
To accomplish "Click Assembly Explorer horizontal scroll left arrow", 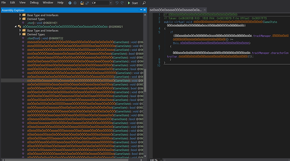I will click(x=3, y=160).
